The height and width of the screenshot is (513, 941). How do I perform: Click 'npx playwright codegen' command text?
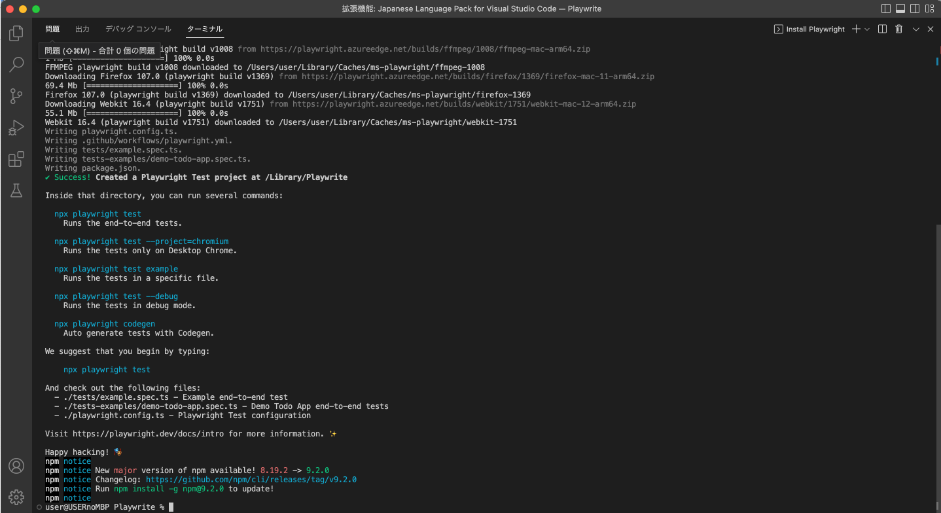click(x=105, y=324)
